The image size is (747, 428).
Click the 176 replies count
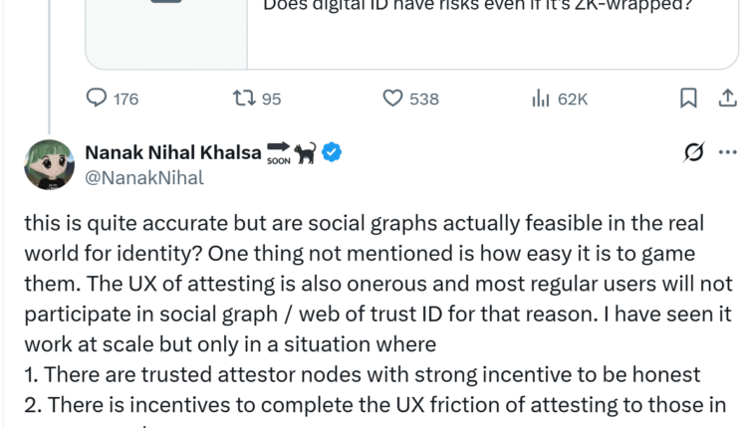tap(126, 99)
